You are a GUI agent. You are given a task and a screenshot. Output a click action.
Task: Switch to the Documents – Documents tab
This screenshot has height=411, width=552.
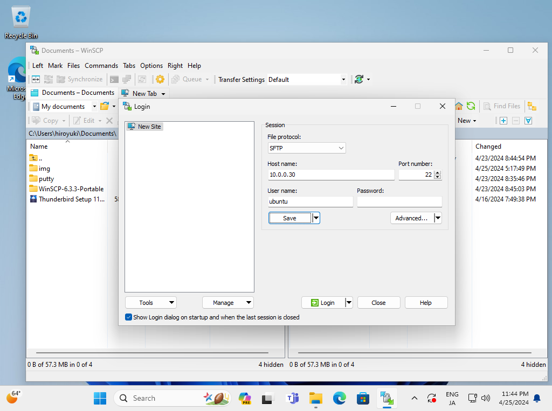pyautogui.click(x=73, y=93)
